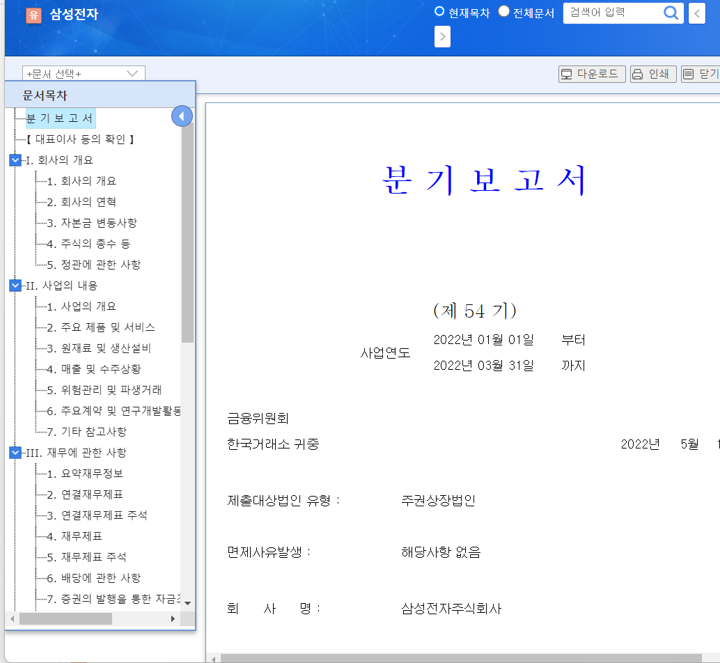Open 【 대표이사 등의 확인 】 entry
Viewport: 720px width, 663px height.
click(x=80, y=139)
